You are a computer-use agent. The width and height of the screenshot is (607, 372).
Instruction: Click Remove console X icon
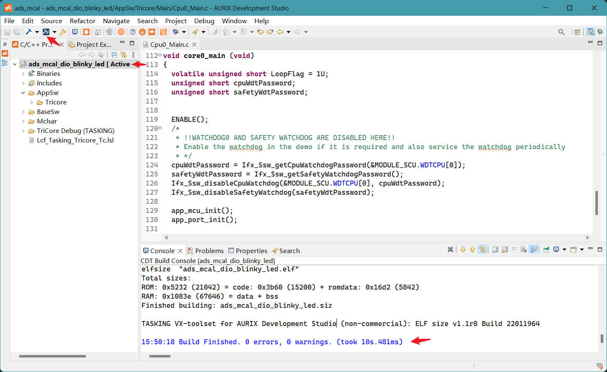[x=450, y=249]
